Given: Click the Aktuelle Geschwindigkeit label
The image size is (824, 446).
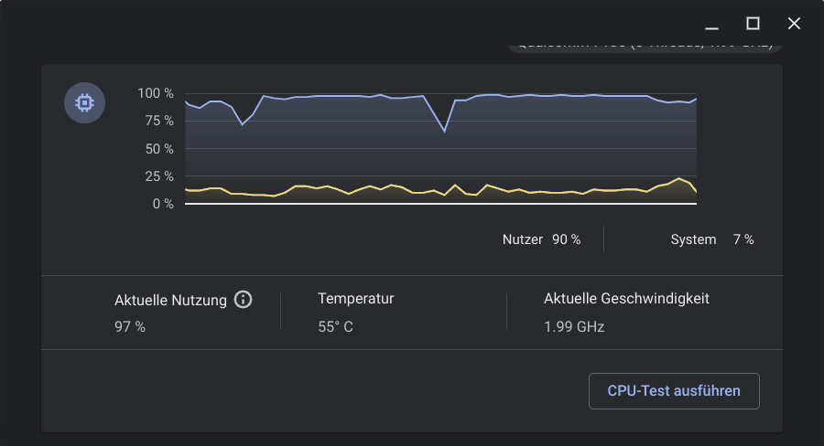Looking at the screenshot, I should [626, 299].
